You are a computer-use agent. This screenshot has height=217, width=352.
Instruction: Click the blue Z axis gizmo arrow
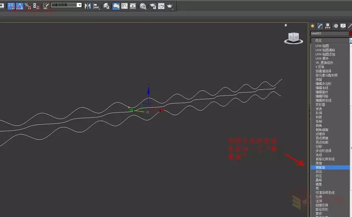coord(148,91)
